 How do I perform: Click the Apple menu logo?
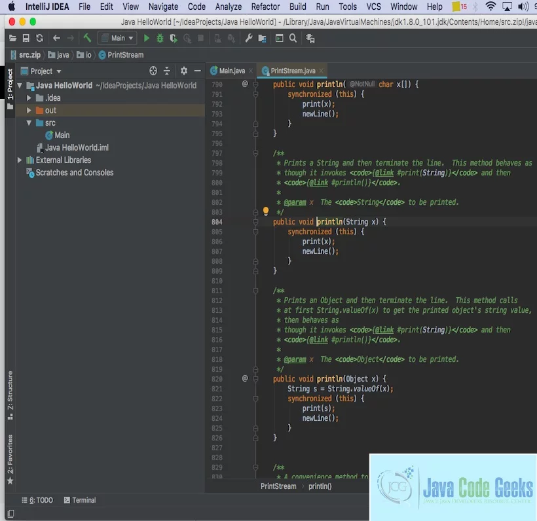[11, 6]
